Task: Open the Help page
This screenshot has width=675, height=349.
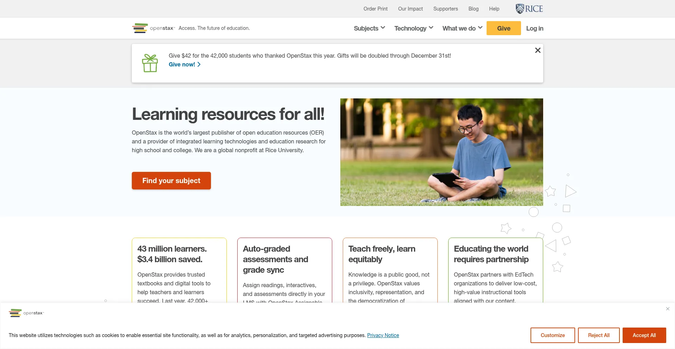Action: (x=494, y=9)
